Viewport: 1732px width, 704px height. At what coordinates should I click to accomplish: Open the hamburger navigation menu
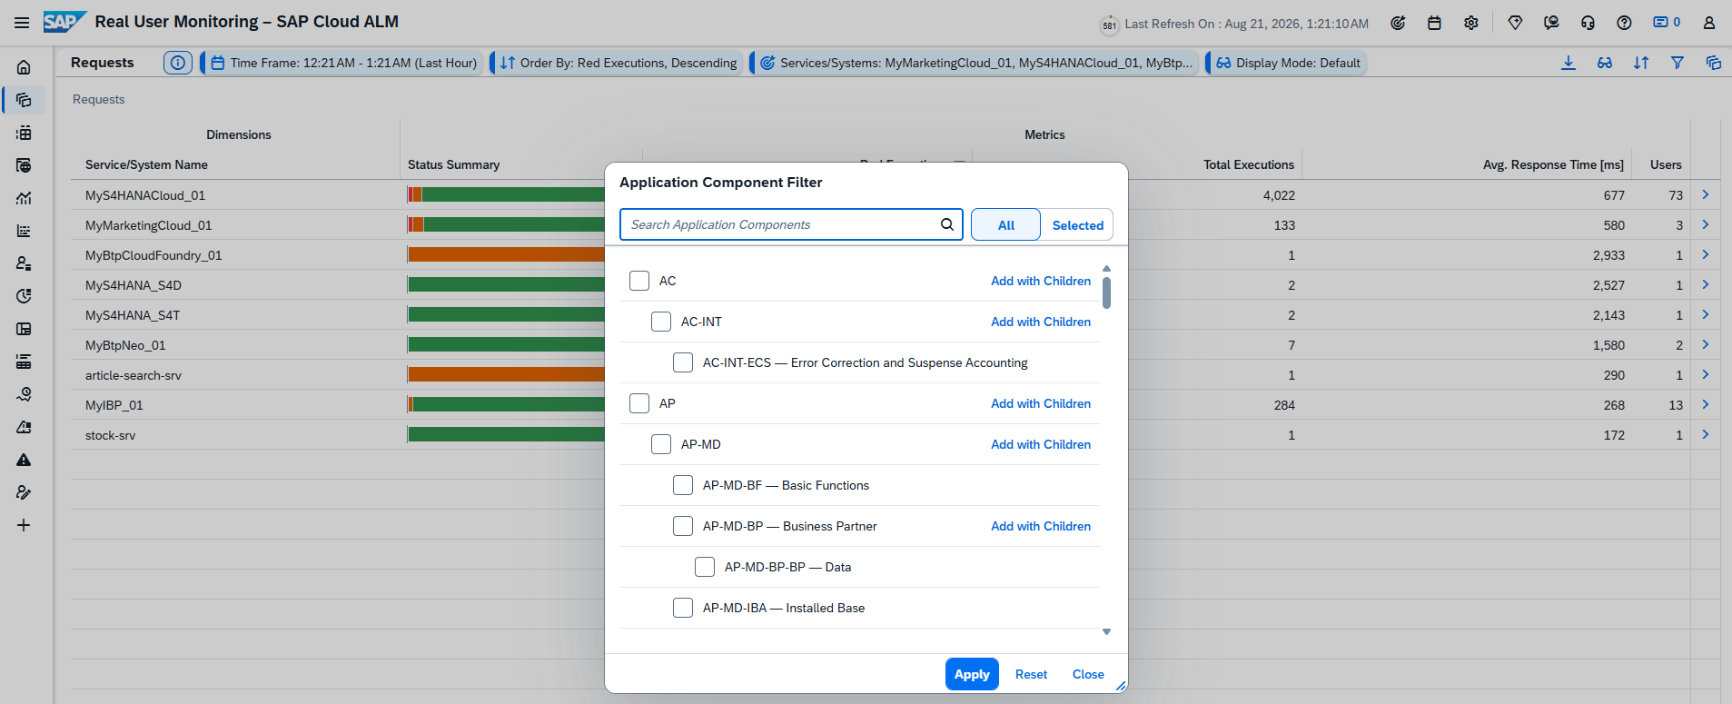point(22,23)
